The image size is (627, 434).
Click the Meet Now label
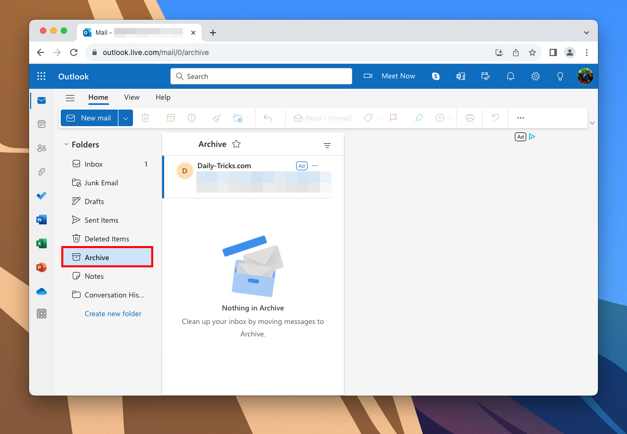click(x=398, y=76)
